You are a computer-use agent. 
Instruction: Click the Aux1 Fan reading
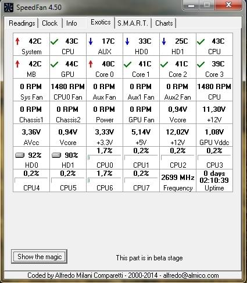(x=141, y=90)
